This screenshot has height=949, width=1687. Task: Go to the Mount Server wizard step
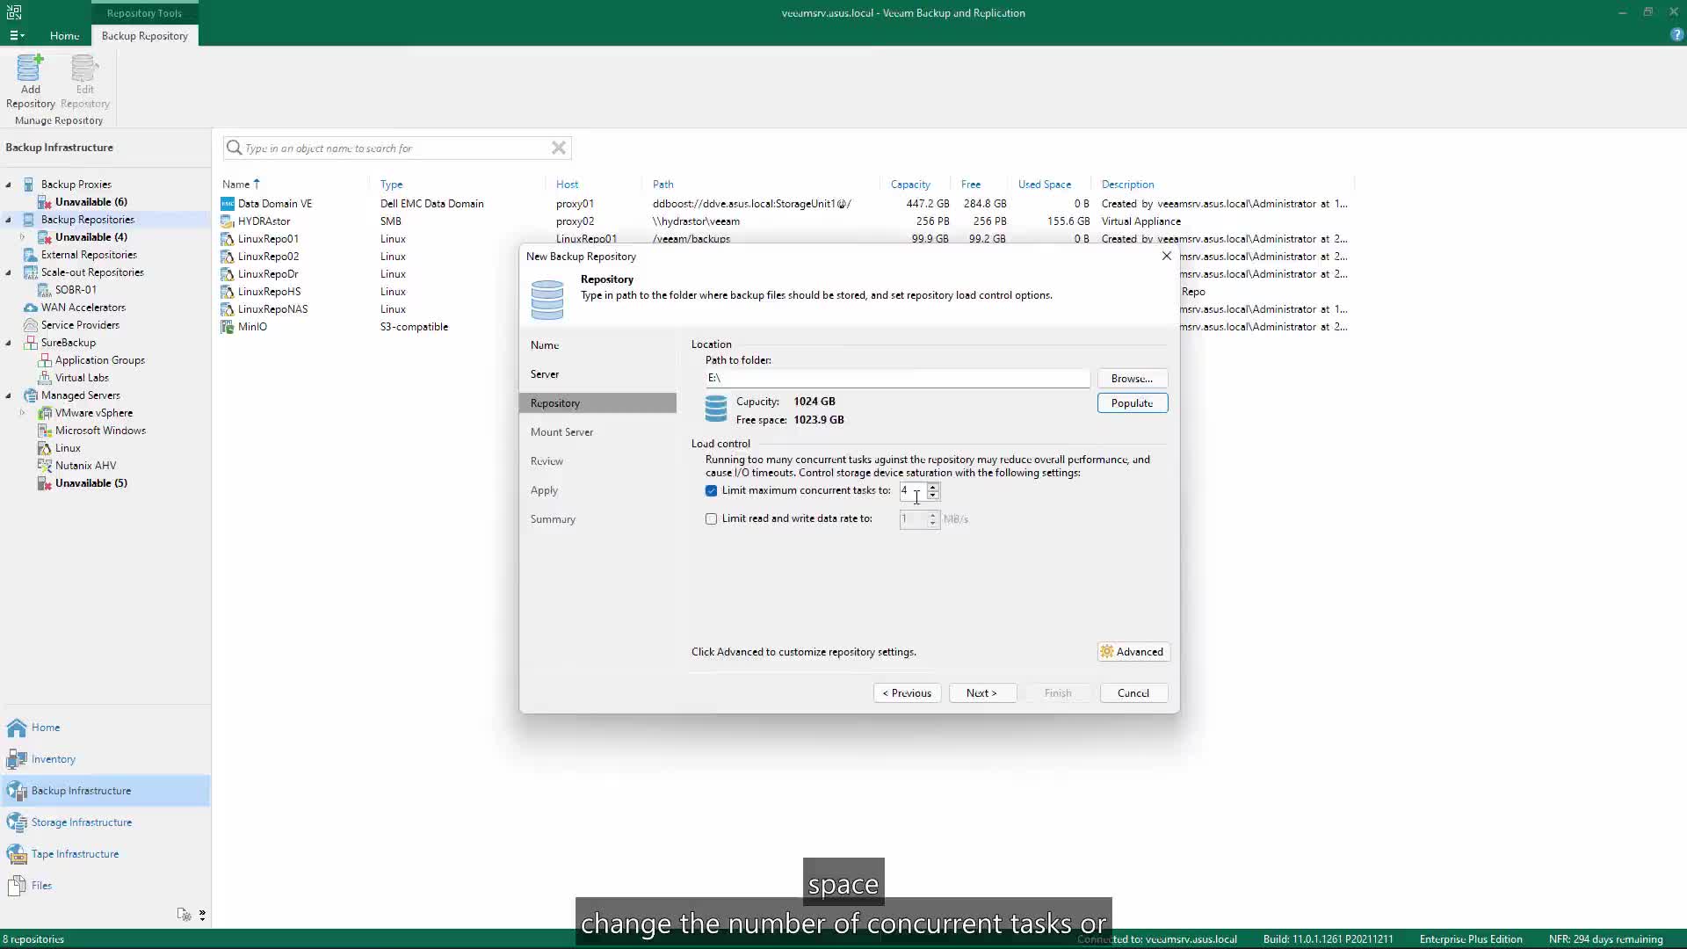point(561,432)
